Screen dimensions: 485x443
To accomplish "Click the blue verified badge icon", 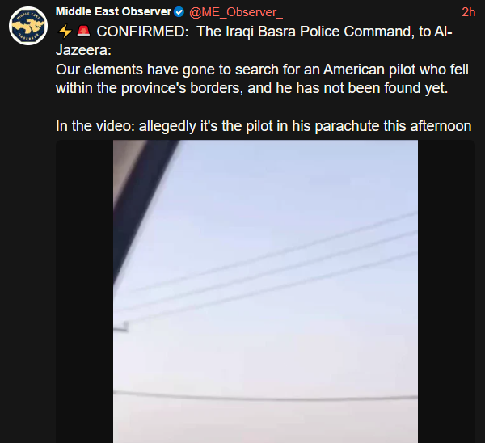I will tap(179, 12).
